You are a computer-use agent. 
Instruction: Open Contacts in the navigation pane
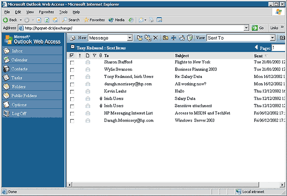(x=19, y=69)
